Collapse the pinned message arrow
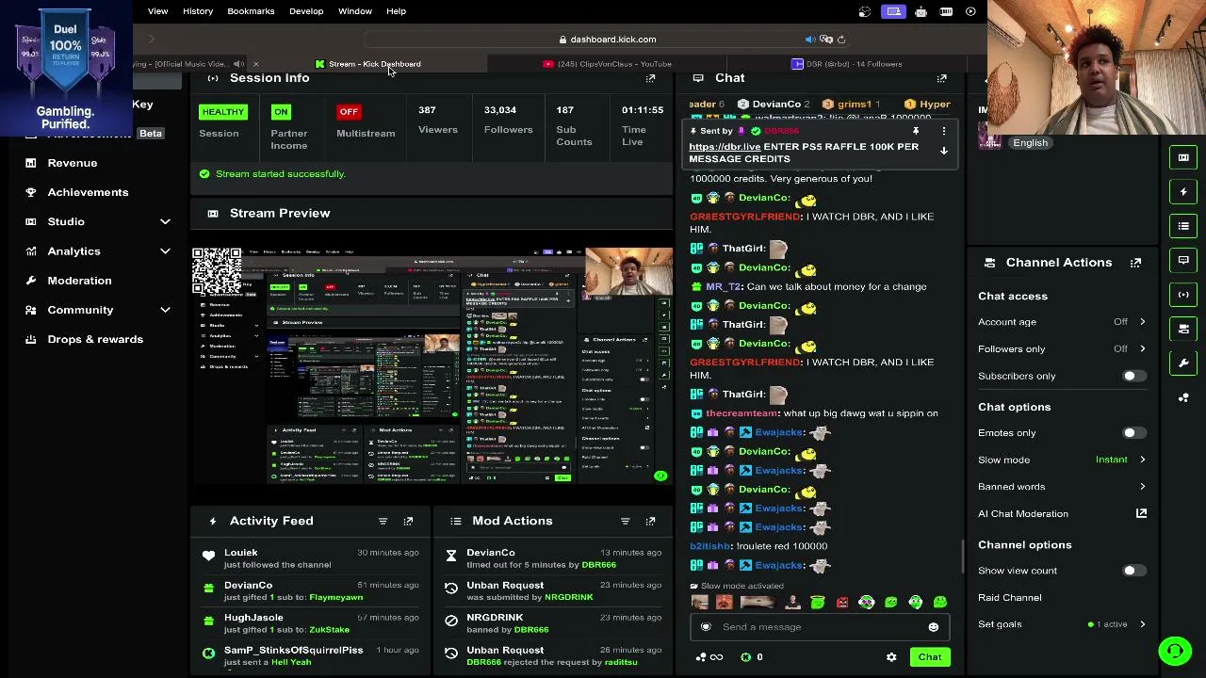This screenshot has width=1206, height=678. 943,151
